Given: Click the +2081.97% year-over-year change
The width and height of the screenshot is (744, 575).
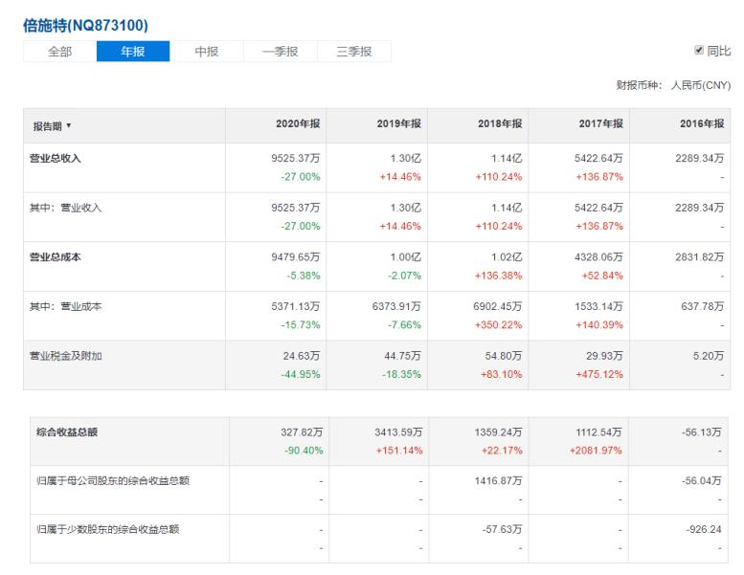Looking at the screenshot, I should [596, 451].
